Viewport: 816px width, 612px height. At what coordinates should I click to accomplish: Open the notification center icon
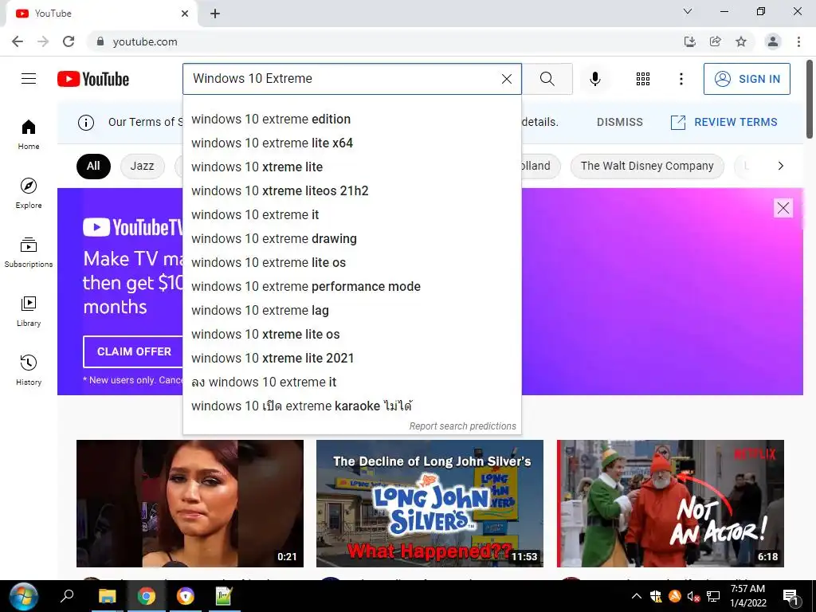(x=791, y=596)
